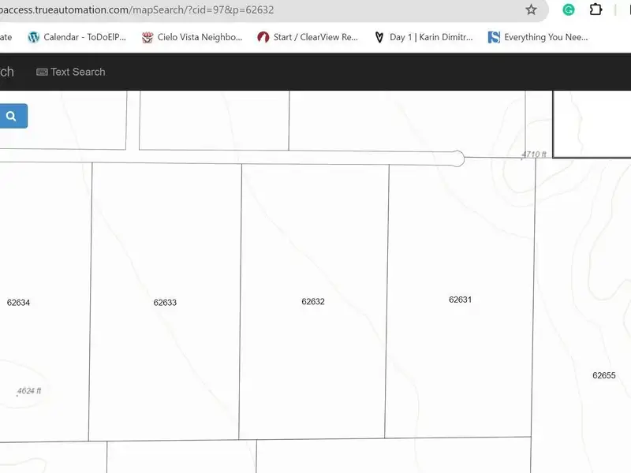Open the Day 1 Karin Dimitr... bookmark

(x=424, y=37)
